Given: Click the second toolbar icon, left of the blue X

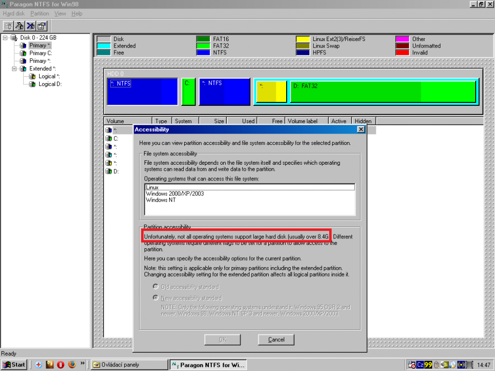Looking at the screenshot, I should (x=20, y=26).
